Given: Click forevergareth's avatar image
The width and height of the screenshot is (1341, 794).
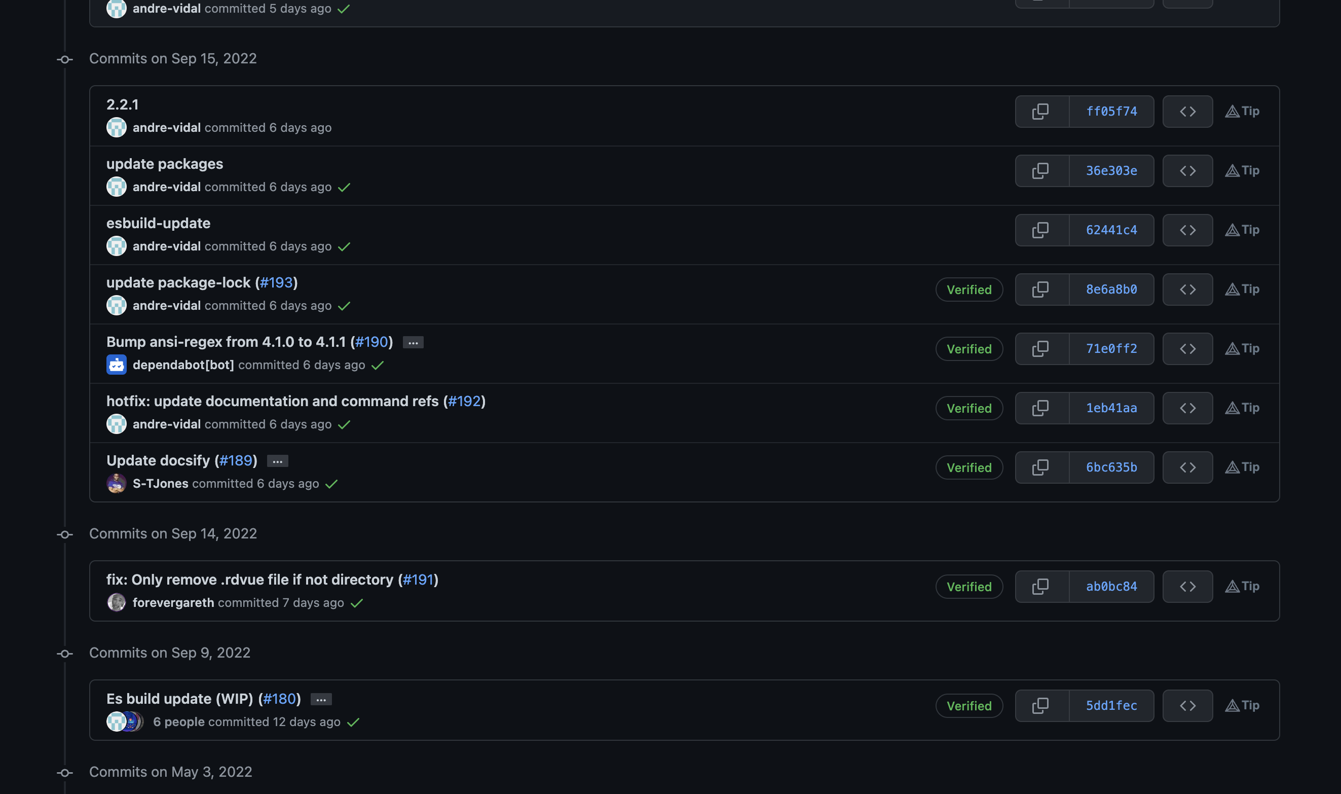Looking at the screenshot, I should point(116,602).
